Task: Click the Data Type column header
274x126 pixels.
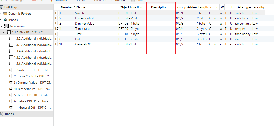Action: point(243,7)
